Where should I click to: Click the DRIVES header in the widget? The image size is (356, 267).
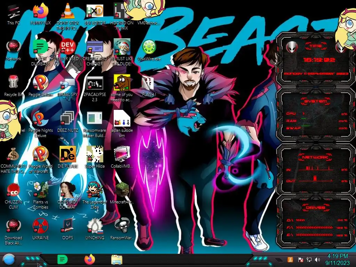tap(315, 208)
